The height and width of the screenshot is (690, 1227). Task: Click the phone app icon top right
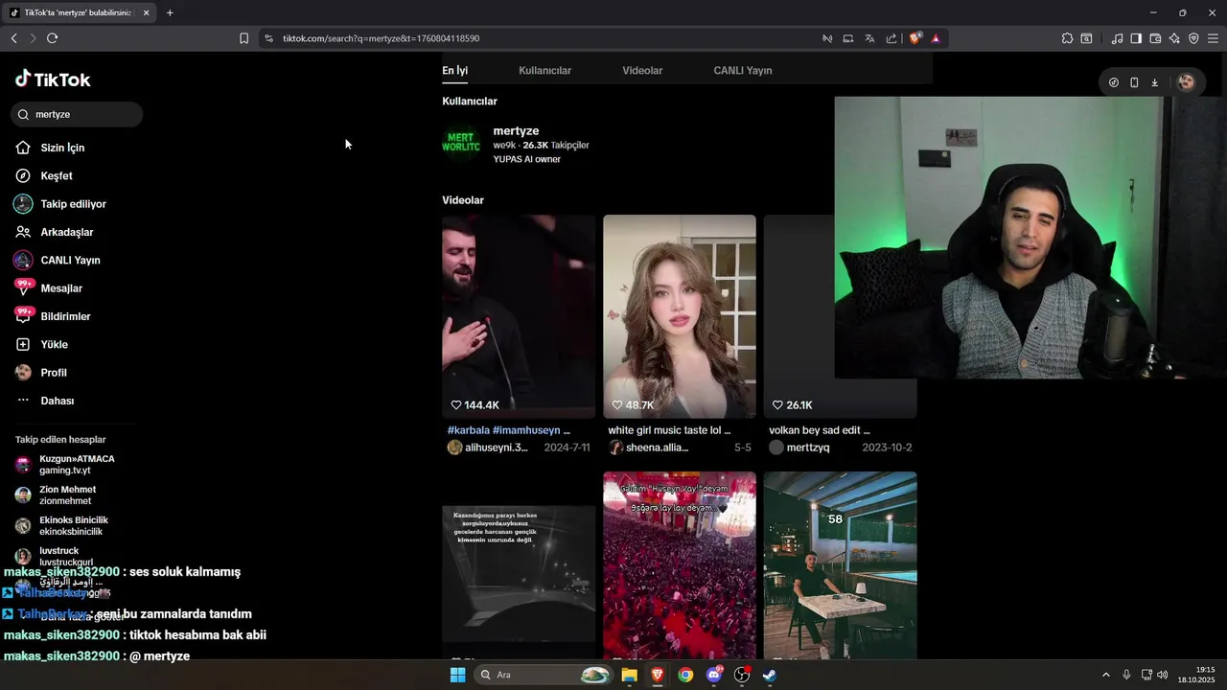coord(1134,82)
